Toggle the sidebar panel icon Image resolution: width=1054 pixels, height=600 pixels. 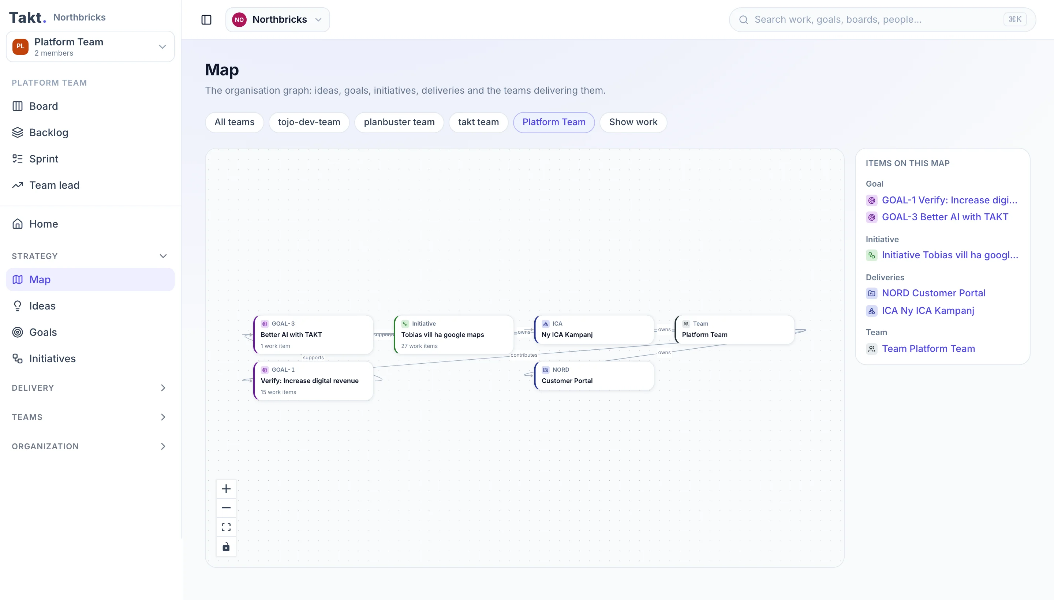(206, 19)
